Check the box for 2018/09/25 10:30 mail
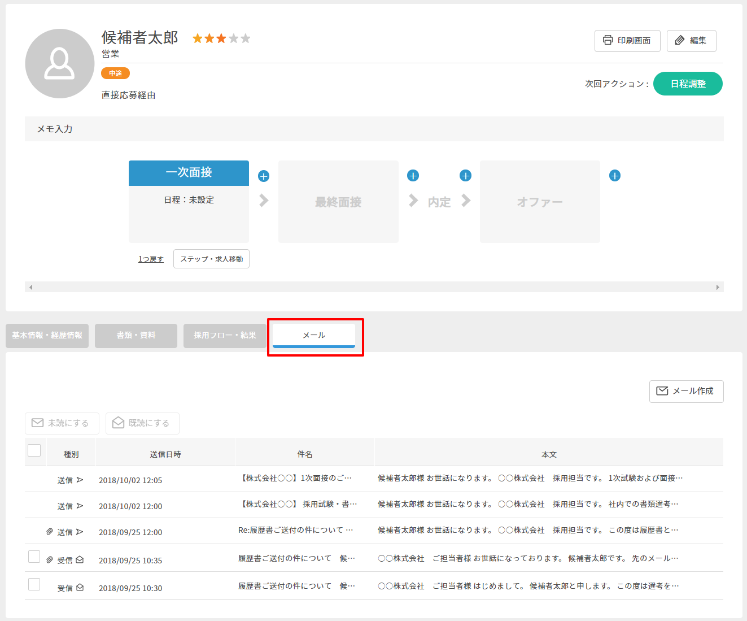Screen dimensions: 747x621 point(34,584)
